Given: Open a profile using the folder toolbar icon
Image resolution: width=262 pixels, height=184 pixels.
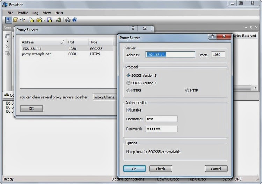Looking at the screenshot, I should [x=39, y=20].
